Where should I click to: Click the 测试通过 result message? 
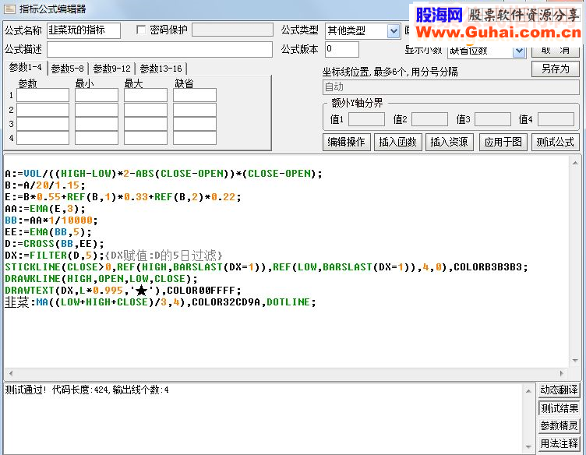point(86,390)
